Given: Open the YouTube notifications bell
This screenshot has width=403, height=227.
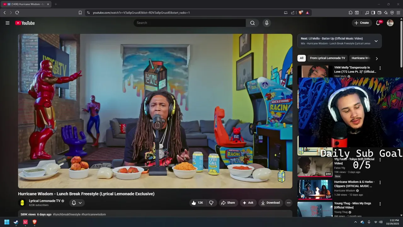Looking at the screenshot, I should point(378,23).
